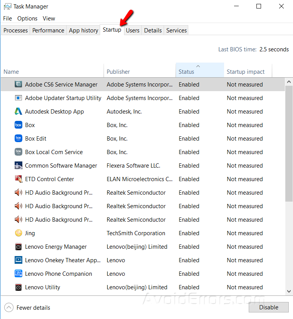Click the Autodesk Desktop App icon
293x319 pixels.
(19, 111)
